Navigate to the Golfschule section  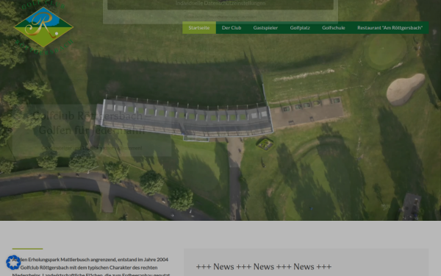click(334, 28)
